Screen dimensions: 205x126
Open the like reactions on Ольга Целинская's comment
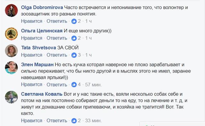(76, 38)
